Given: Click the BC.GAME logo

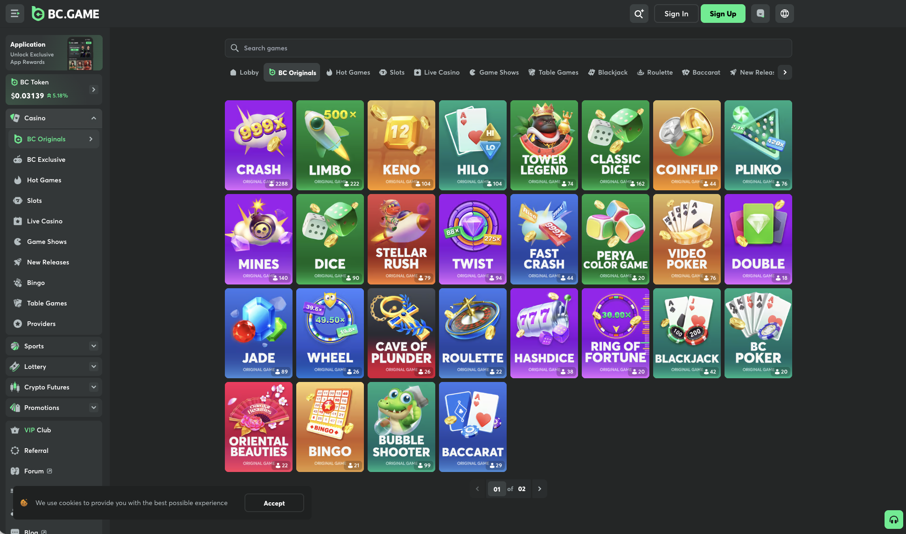Looking at the screenshot, I should click(x=65, y=14).
